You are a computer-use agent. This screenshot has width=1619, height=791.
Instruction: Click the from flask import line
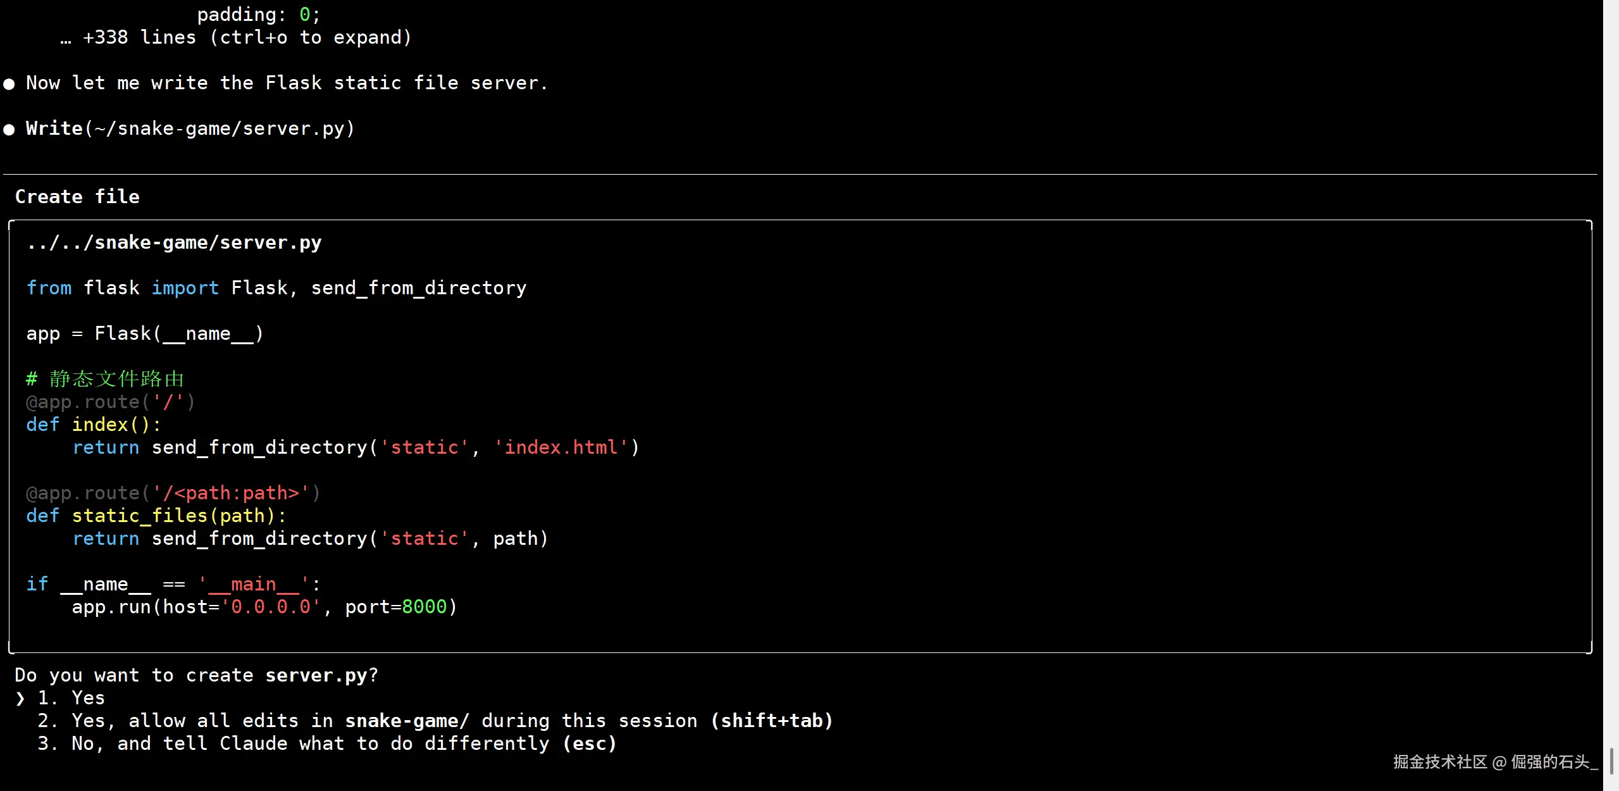276,288
